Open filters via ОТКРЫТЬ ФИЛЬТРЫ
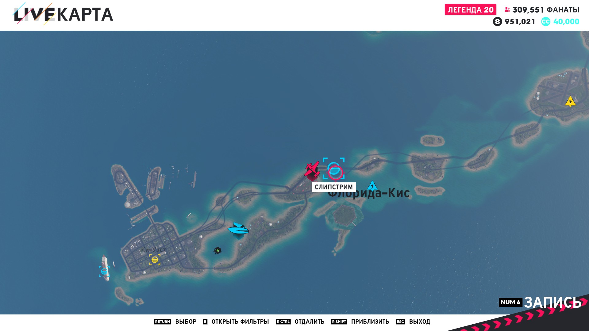This screenshot has height=331, width=589. click(x=240, y=321)
